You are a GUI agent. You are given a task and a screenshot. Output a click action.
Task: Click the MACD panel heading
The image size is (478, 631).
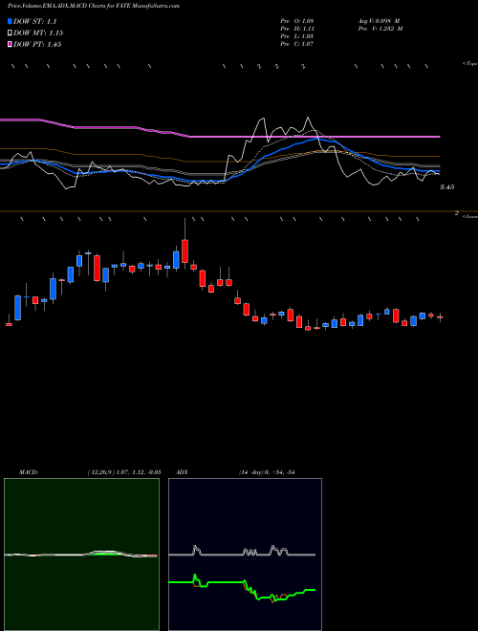pos(28,472)
